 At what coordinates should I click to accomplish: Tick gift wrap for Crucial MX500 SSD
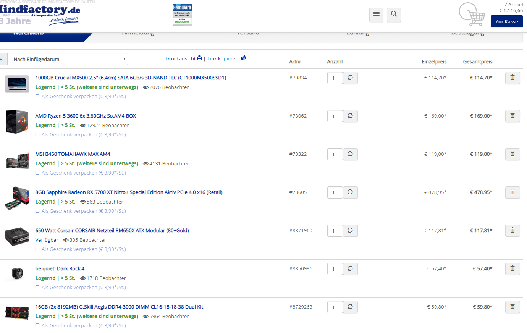click(x=37, y=97)
